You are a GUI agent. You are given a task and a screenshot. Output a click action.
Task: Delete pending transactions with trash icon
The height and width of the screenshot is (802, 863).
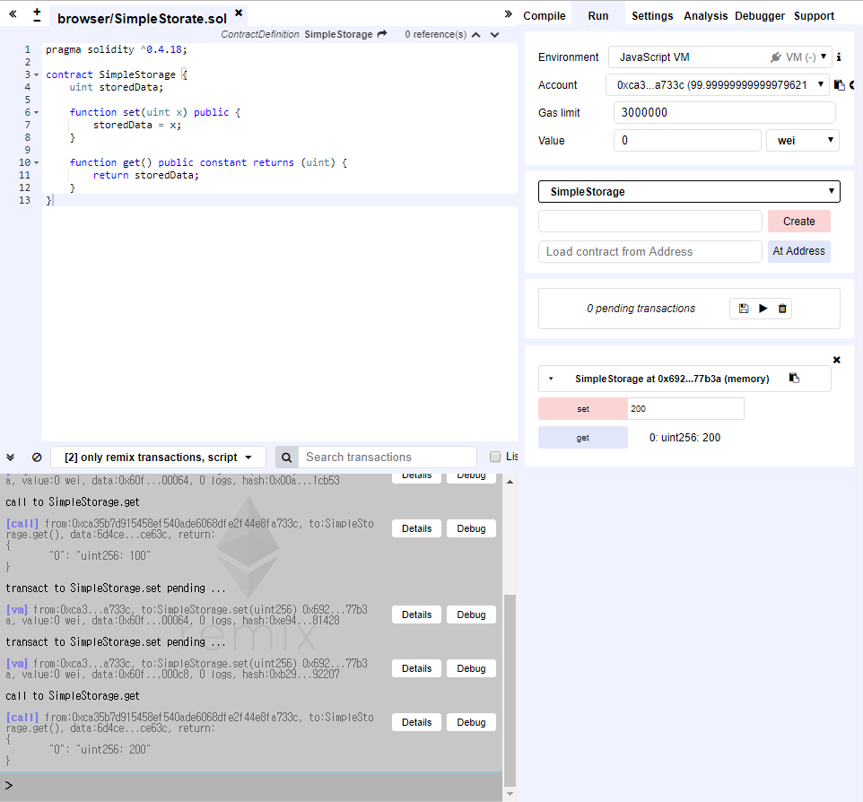coord(782,309)
